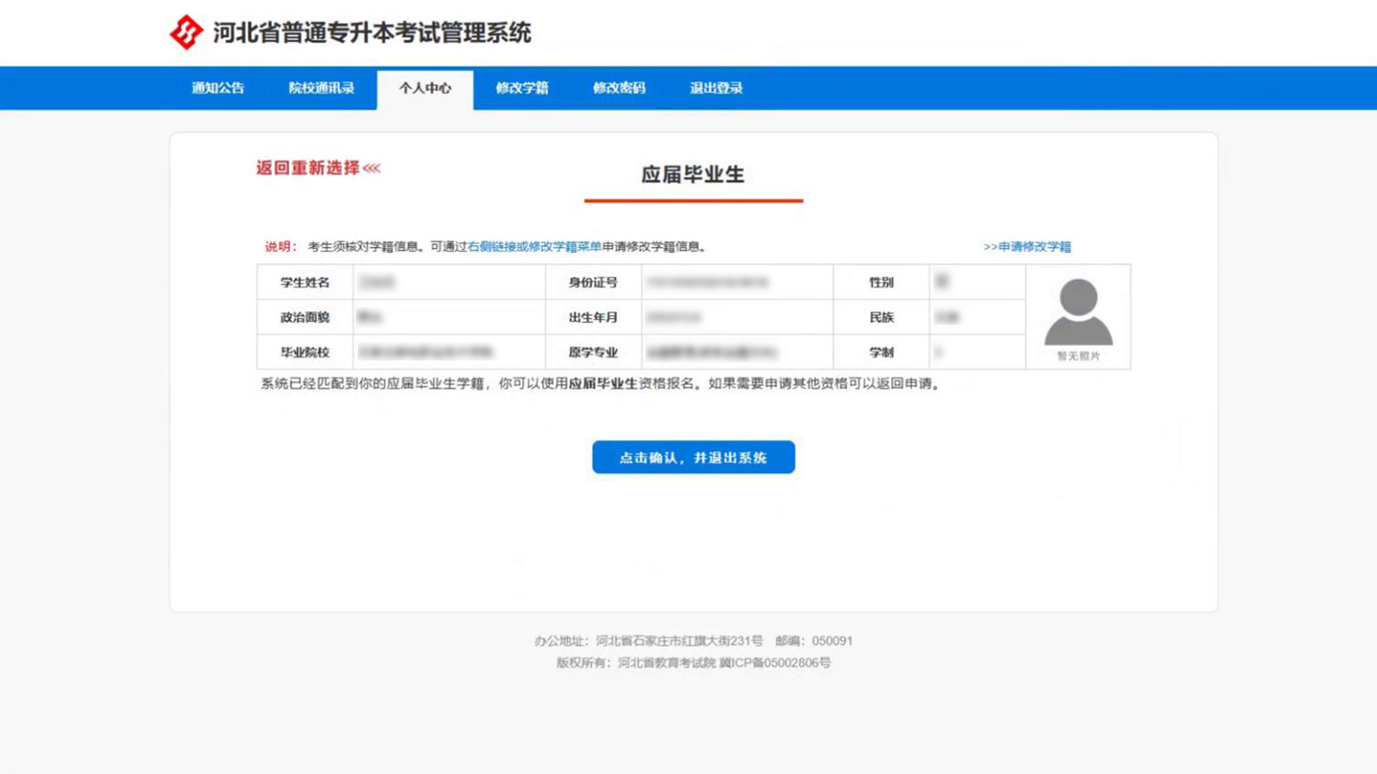Click the 暂无照片 caption text
This screenshot has height=774, width=1377.
pos(1078,356)
